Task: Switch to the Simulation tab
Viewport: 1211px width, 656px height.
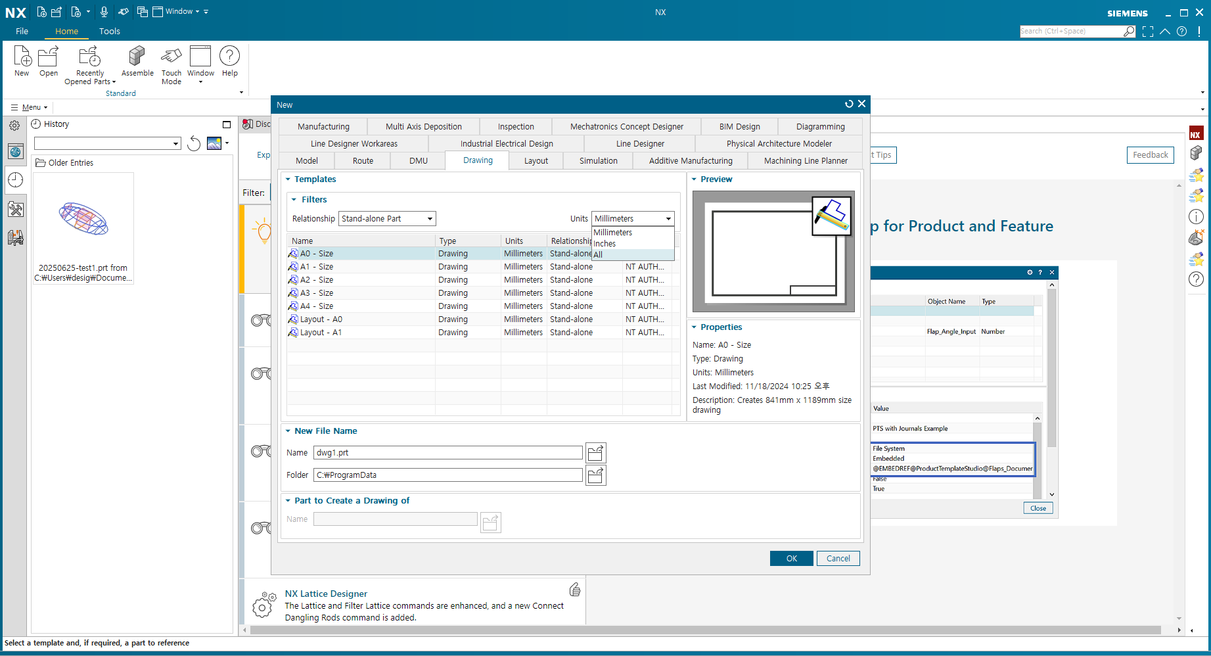Action: pos(599,161)
